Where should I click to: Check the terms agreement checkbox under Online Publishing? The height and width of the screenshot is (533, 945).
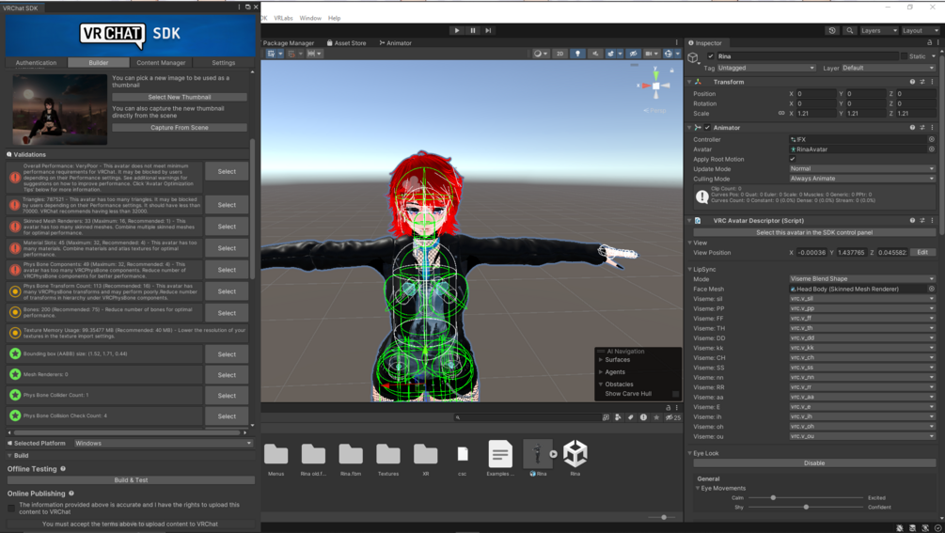(11, 509)
